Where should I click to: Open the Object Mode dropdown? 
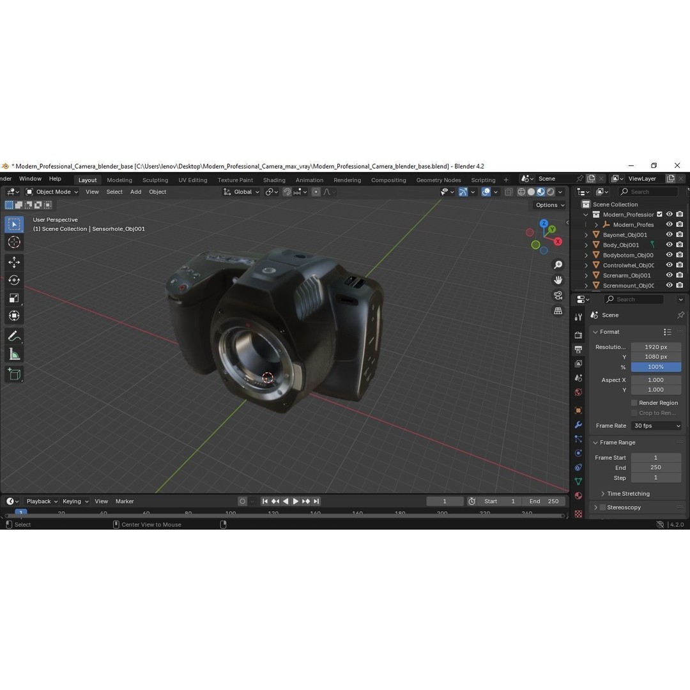tap(52, 192)
